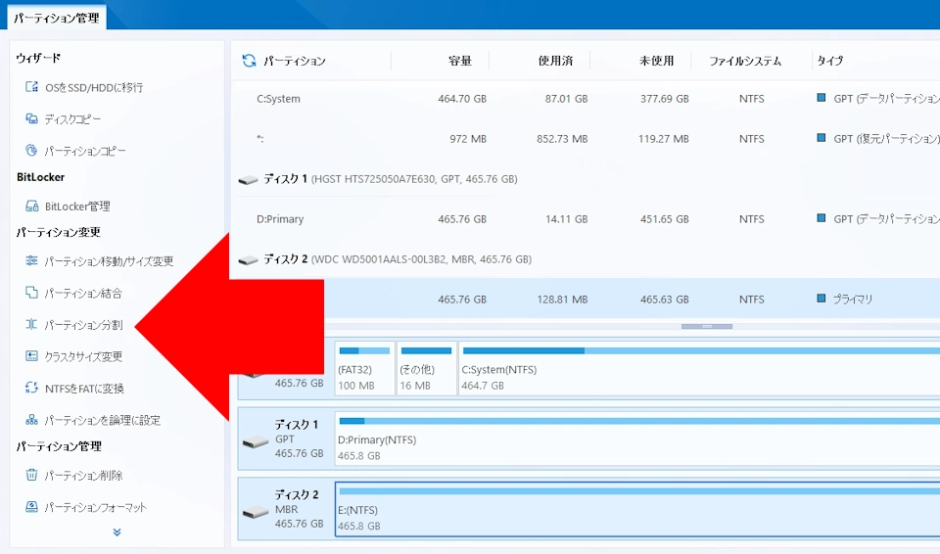
Task: Sort by the タイプ column header
Action: tap(829, 61)
